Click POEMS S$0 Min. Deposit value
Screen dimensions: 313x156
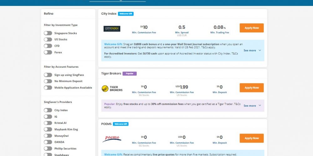point(220,137)
